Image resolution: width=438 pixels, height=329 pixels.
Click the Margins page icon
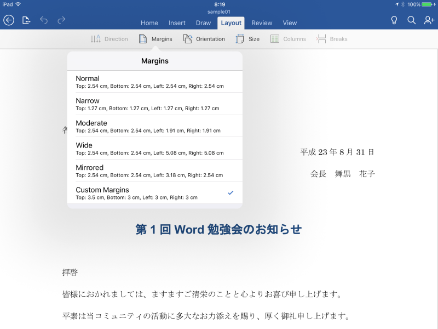coord(143,39)
